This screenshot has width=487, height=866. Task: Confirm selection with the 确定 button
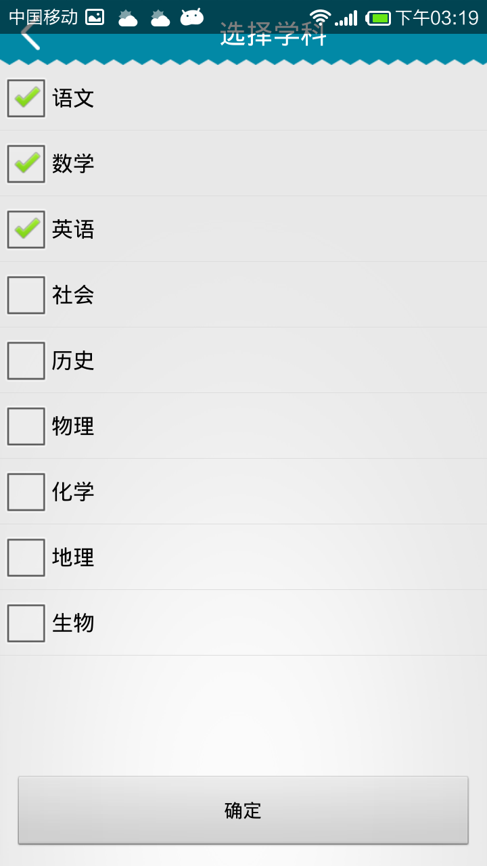click(x=243, y=810)
